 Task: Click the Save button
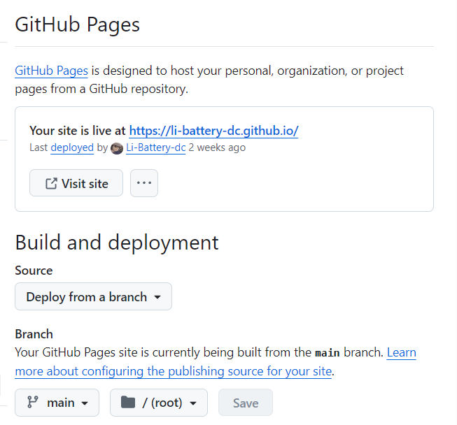click(245, 403)
